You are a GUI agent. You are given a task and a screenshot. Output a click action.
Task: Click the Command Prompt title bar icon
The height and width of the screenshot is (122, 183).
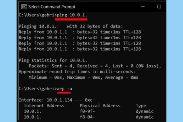23,6
